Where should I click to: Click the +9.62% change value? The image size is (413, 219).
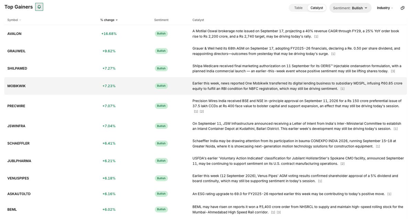109,51
